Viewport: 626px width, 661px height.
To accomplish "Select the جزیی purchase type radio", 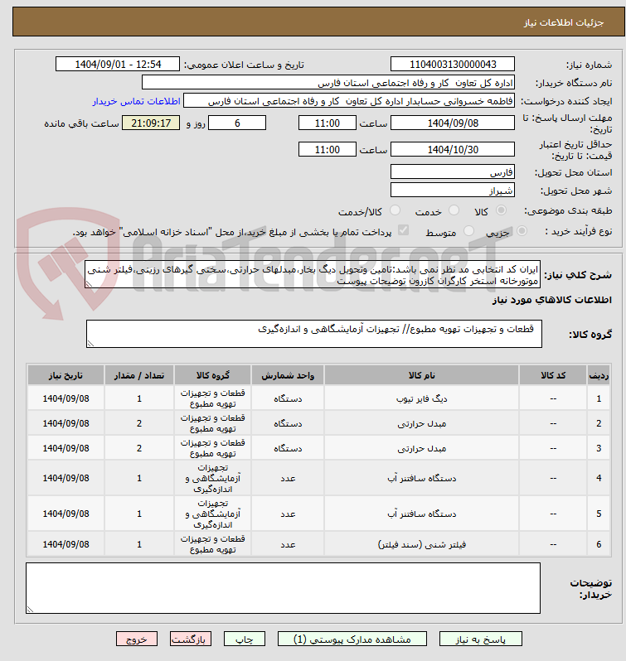I will [522, 230].
